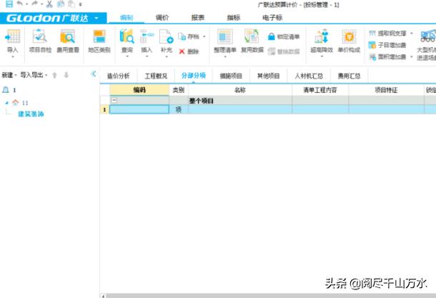This screenshot has width=436, height=298.
Task: Open the 费用汇总 tab
Action: (x=349, y=76)
